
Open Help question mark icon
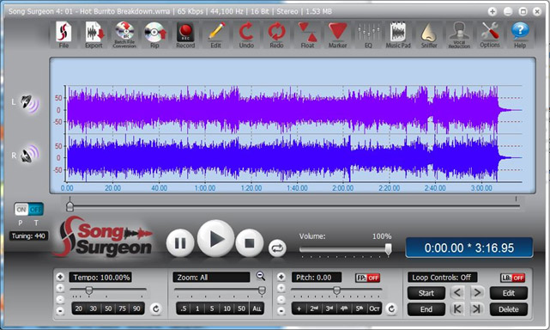point(520,34)
